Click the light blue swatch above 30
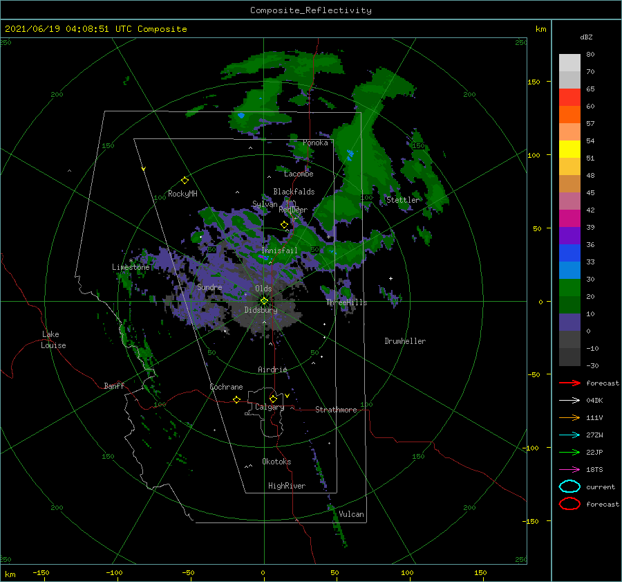 coord(569,270)
